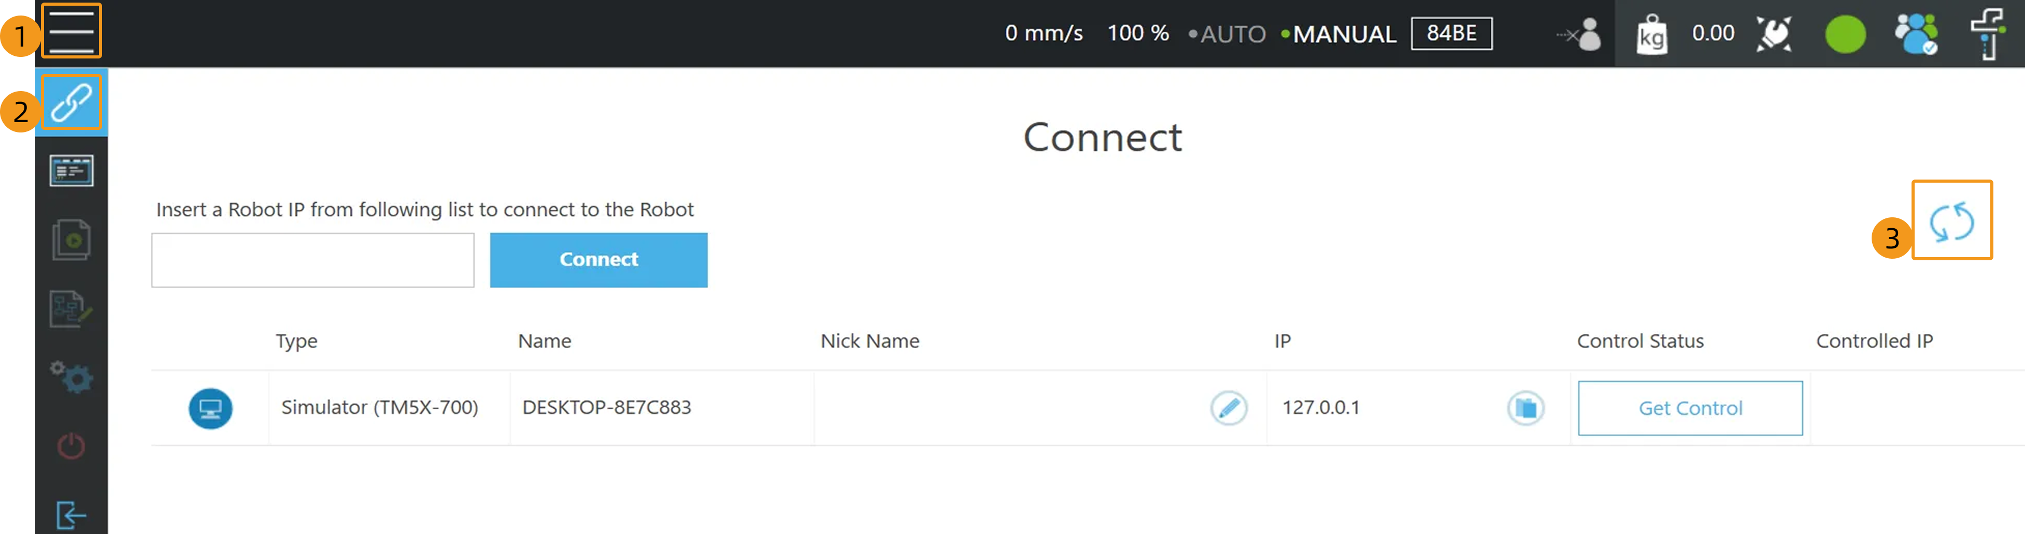Screen dimensions: 2025x534
Task: Open the project flow editor icon
Action: (71, 308)
